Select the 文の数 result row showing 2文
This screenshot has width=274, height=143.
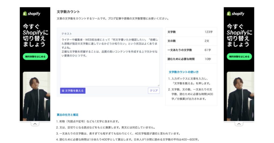coord(191,41)
